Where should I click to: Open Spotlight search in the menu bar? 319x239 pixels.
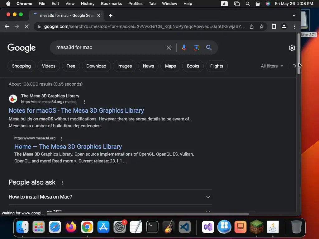[248, 4]
